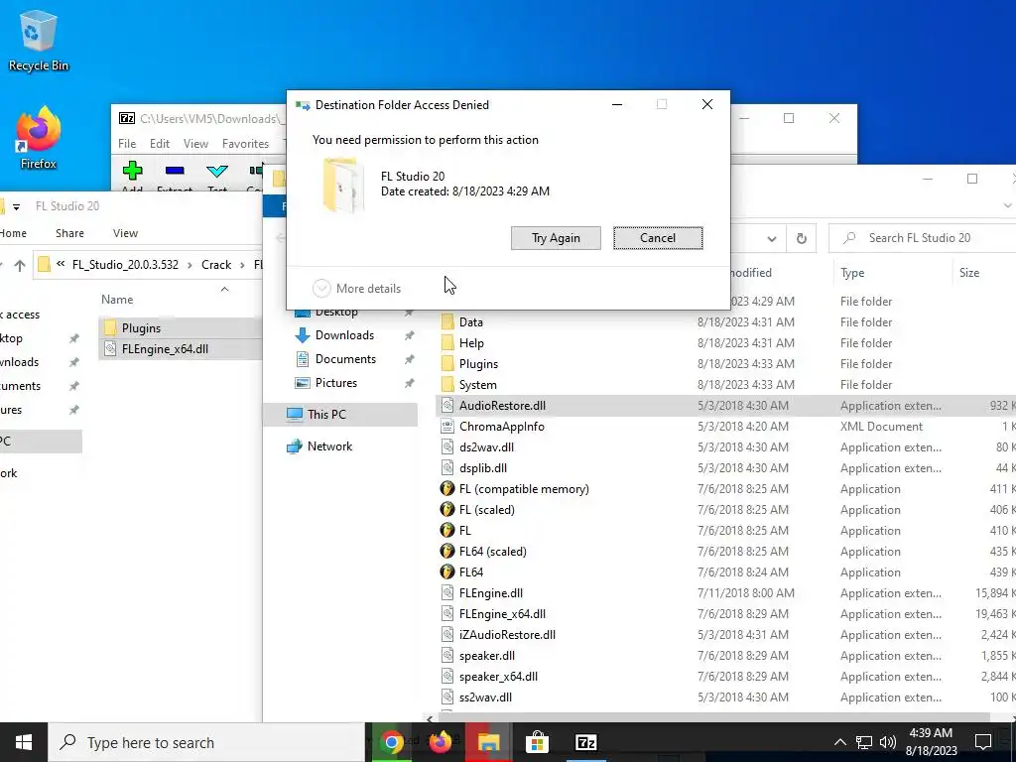Image resolution: width=1016 pixels, height=762 pixels.
Task: Refresh the FL Studio 20 folder view
Action: coord(802,238)
